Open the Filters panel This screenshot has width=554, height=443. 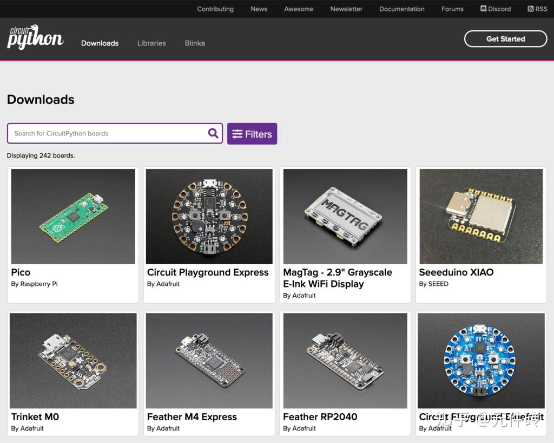pyautogui.click(x=252, y=134)
